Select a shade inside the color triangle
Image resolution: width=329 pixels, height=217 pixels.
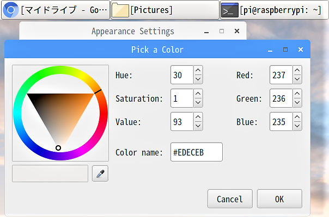(60, 113)
